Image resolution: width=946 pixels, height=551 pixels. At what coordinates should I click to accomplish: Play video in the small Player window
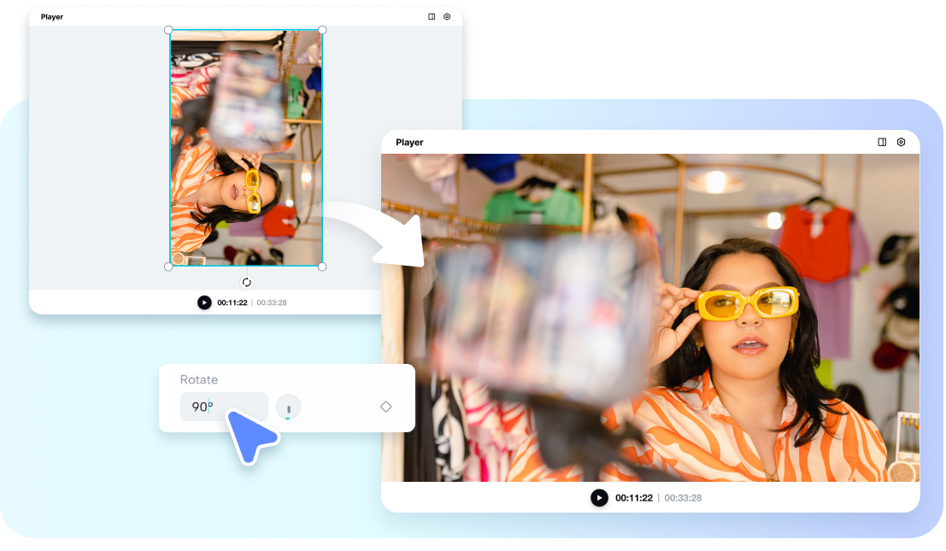pyautogui.click(x=204, y=302)
